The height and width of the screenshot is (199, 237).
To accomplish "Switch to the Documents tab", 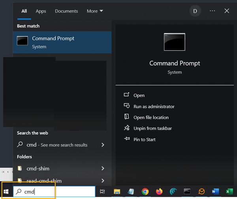I will (66, 11).
